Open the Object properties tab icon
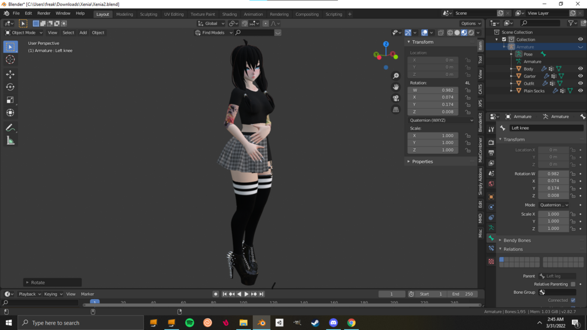The image size is (587, 330). (x=491, y=197)
